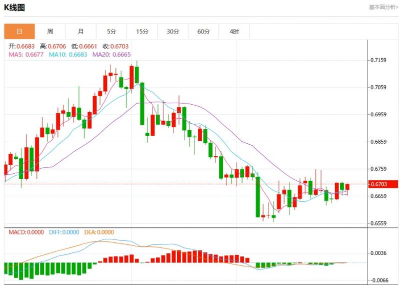The image size is (400, 285).
Task: Click the 0.7159 price axis label
Action: tap(377, 61)
